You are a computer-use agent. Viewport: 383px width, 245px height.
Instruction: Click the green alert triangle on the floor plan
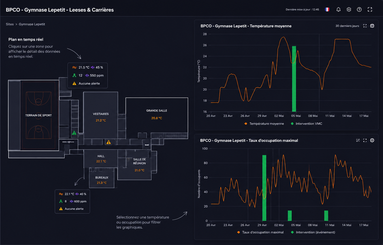pos(74,133)
